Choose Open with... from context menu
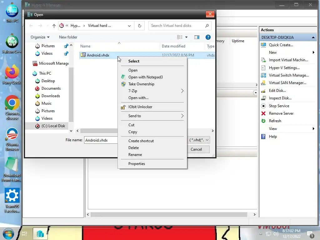The image size is (320, 240). 152,98
